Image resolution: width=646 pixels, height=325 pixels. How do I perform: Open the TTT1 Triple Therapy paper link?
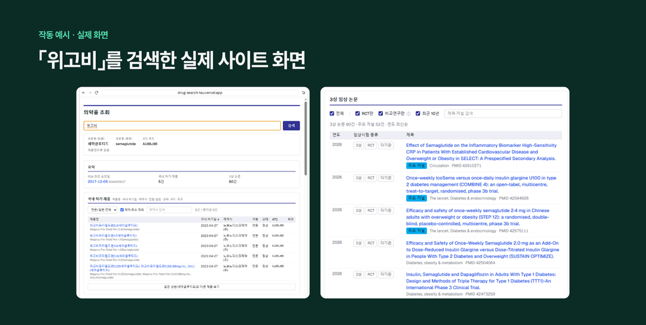click(481, 281)
